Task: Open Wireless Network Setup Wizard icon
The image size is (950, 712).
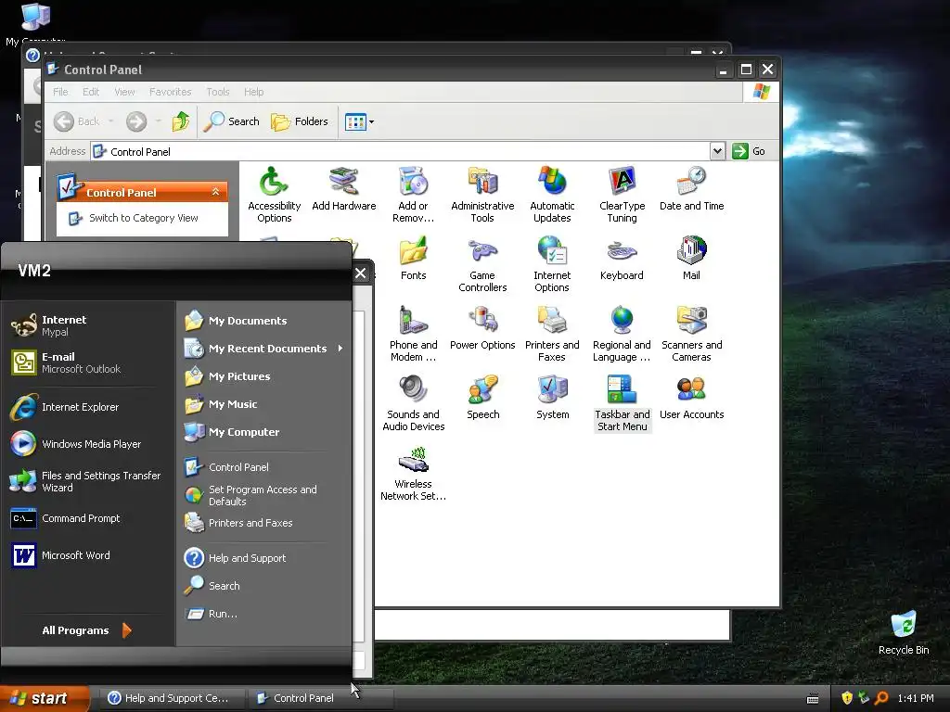Action: point(413,473)
